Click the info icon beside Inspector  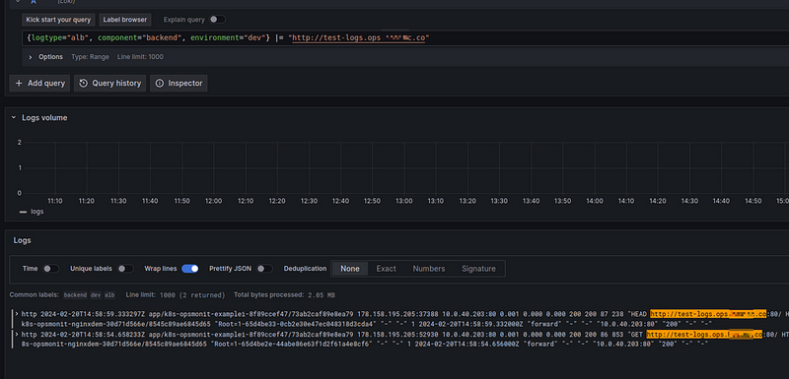(160, 84)
